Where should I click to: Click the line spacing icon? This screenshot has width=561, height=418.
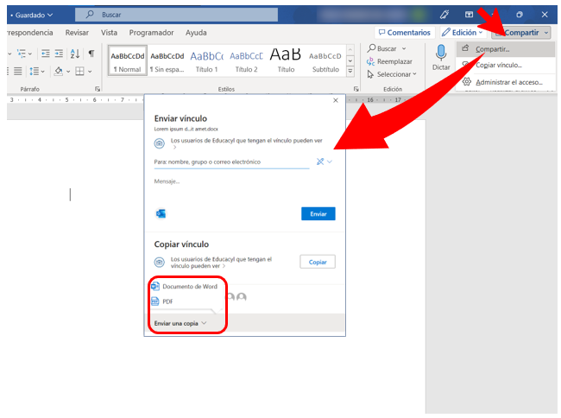[35, 71]
